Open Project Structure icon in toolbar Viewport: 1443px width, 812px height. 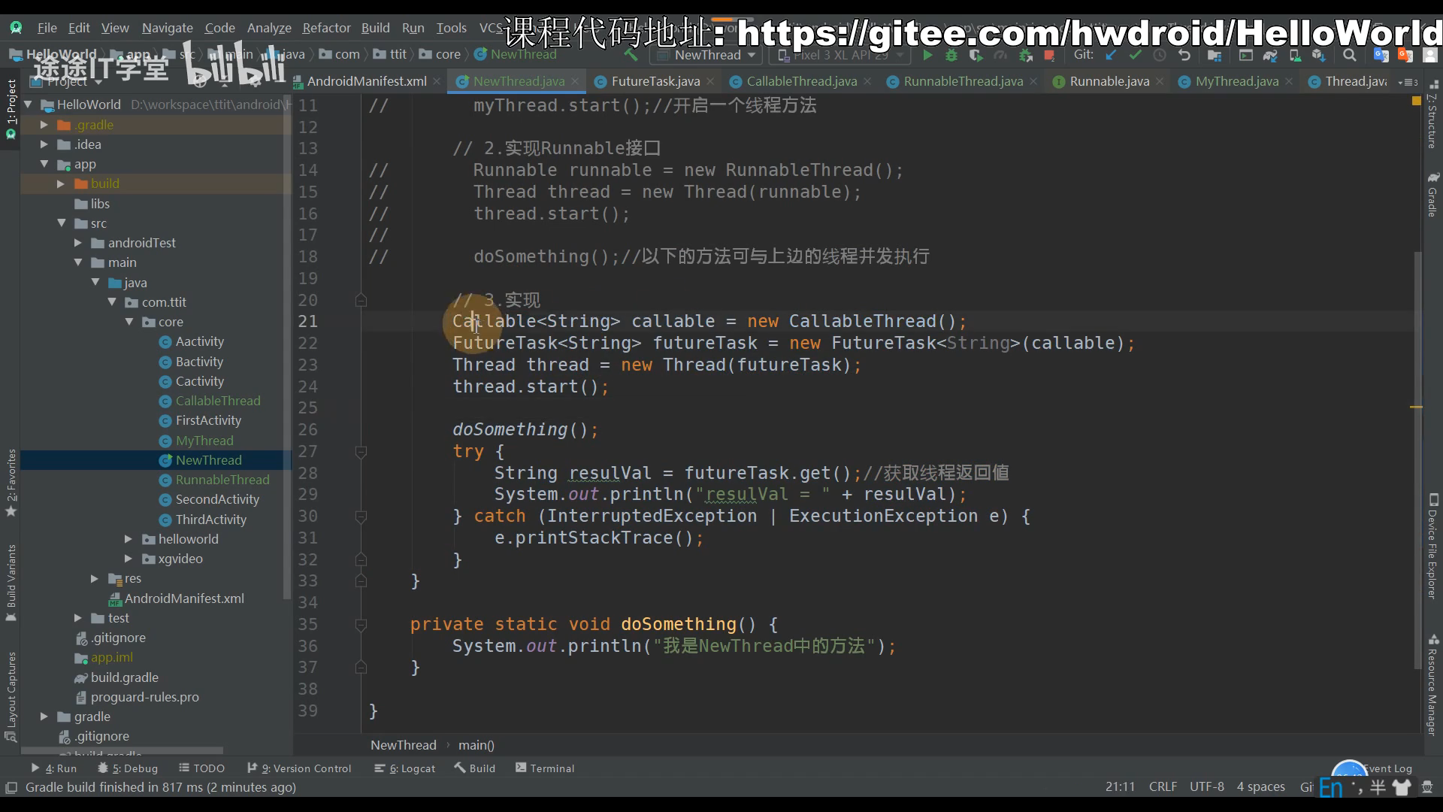pos(1214,55)
